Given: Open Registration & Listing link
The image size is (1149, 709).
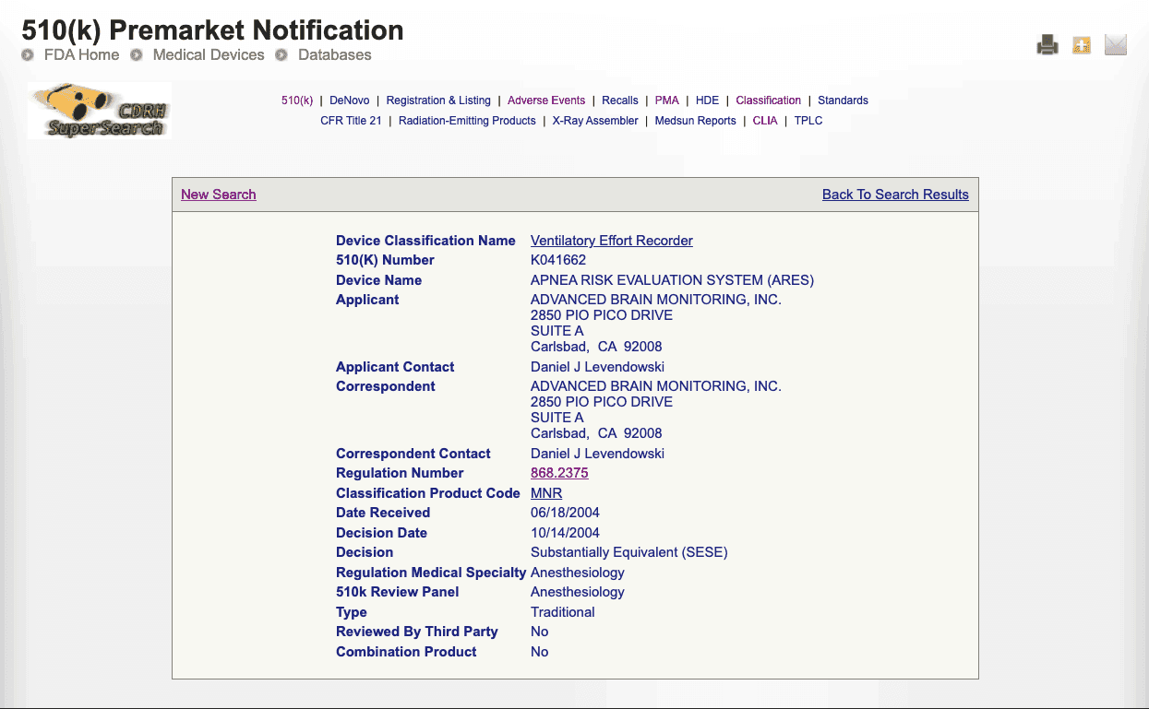Looking at the screenshot, I should [438, 100].
